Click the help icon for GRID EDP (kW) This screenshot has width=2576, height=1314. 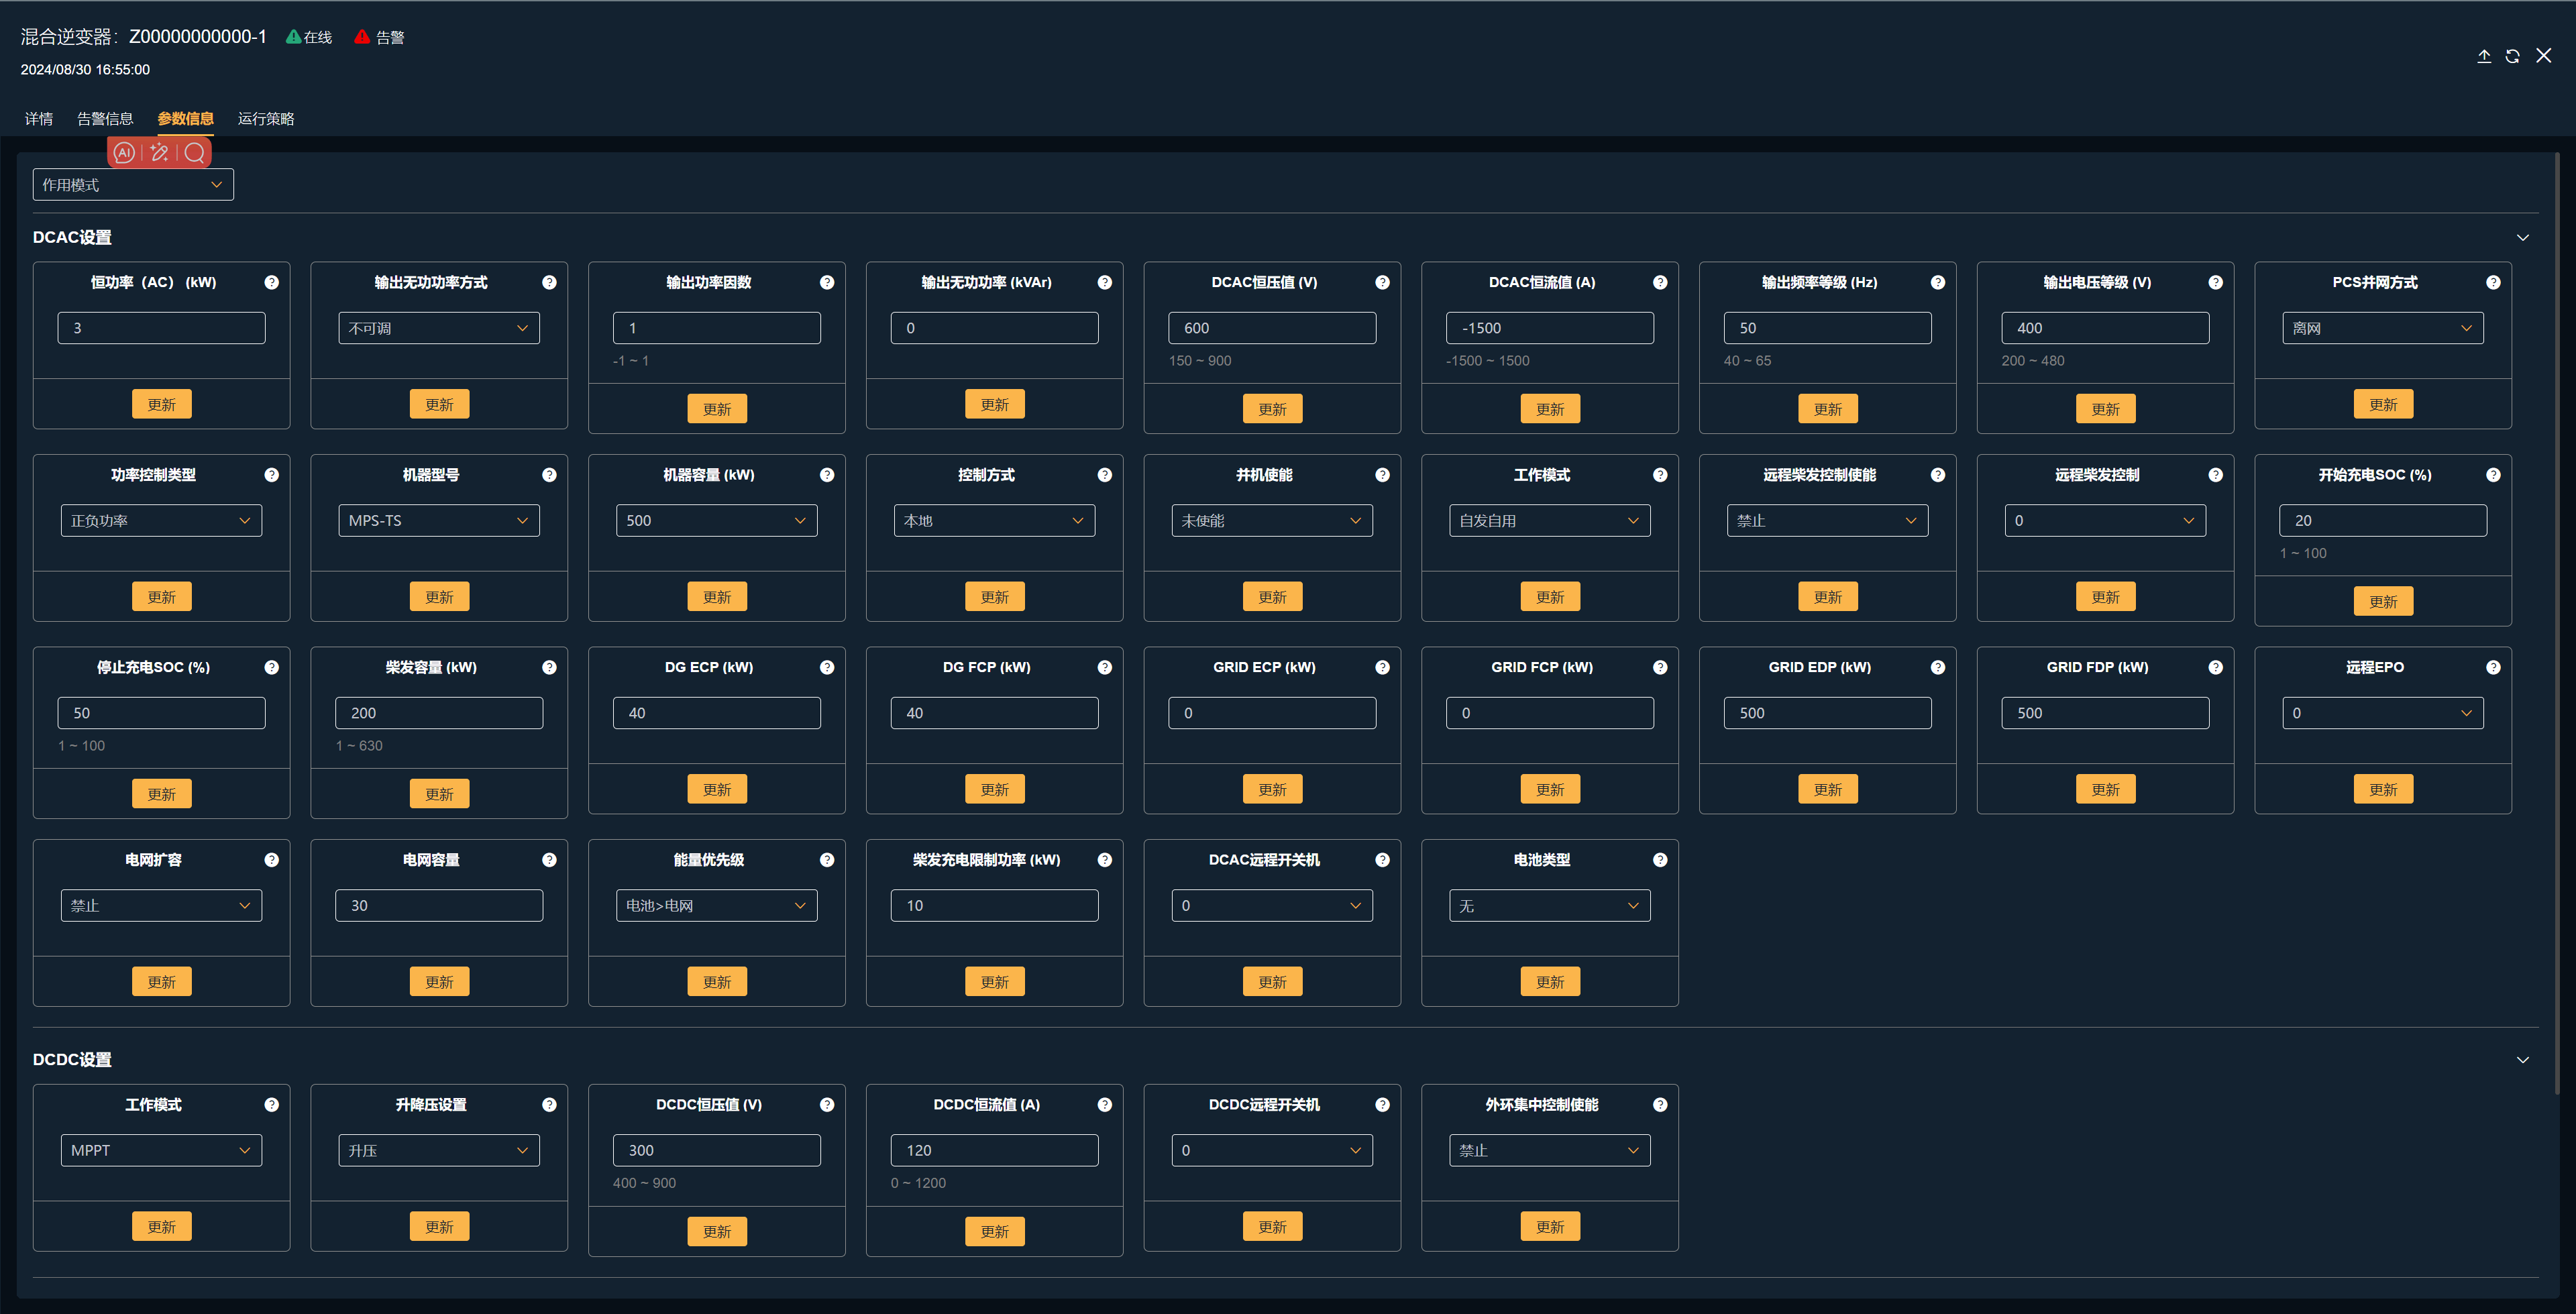pos(1938,668)
